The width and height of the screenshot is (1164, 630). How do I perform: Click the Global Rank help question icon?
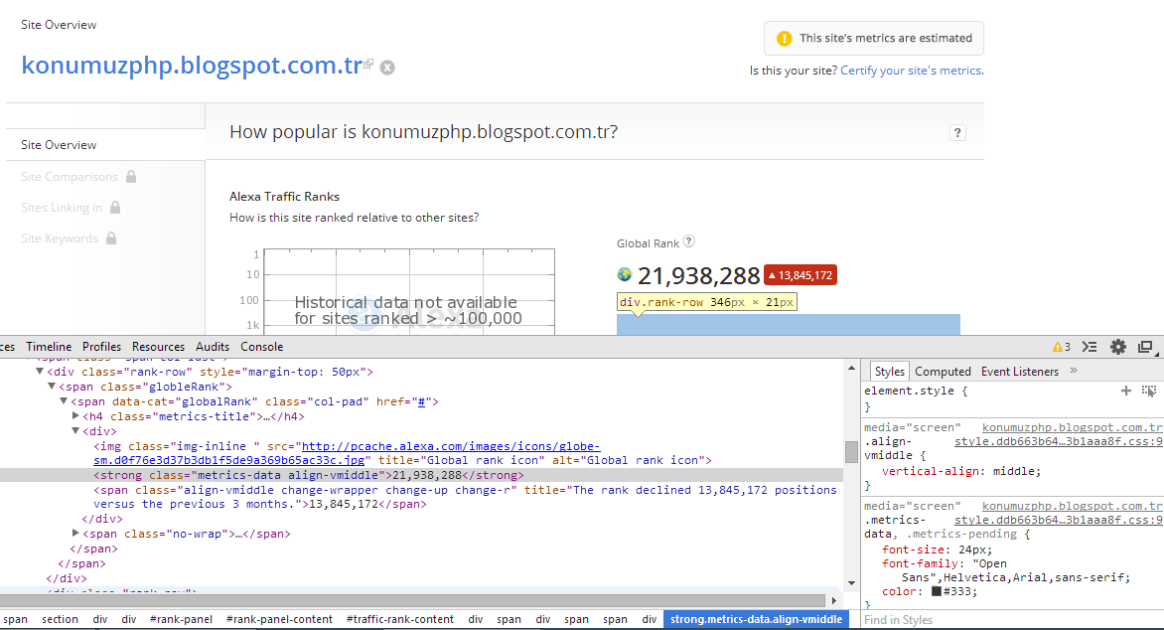689,241
